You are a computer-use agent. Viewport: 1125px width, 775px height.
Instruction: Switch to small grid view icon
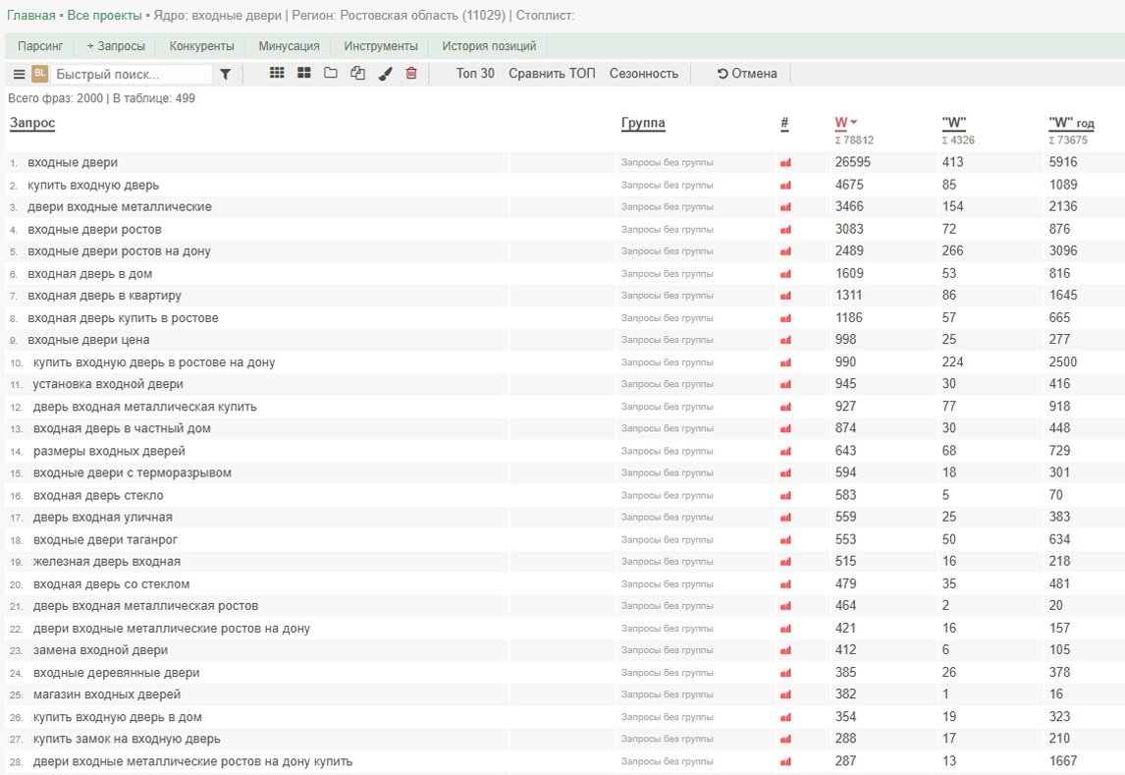[277, 73]
